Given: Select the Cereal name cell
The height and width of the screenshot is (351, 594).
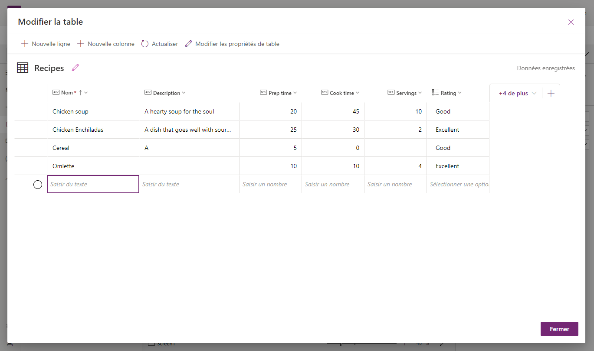Looking at the screenshot, I should tap(93, 148).
